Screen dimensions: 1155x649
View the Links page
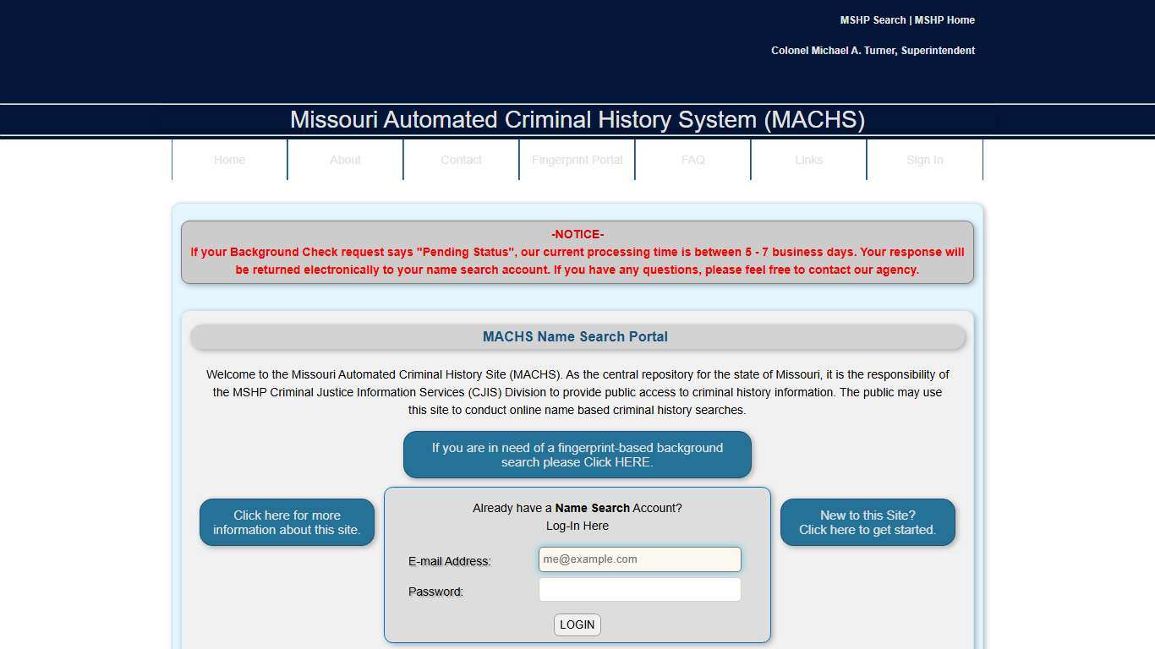(808, 160)
